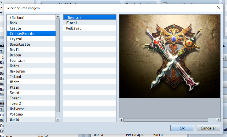Select Universe in the image list
This screenshot has height=137, width=227.
click(x=31, y=109)
